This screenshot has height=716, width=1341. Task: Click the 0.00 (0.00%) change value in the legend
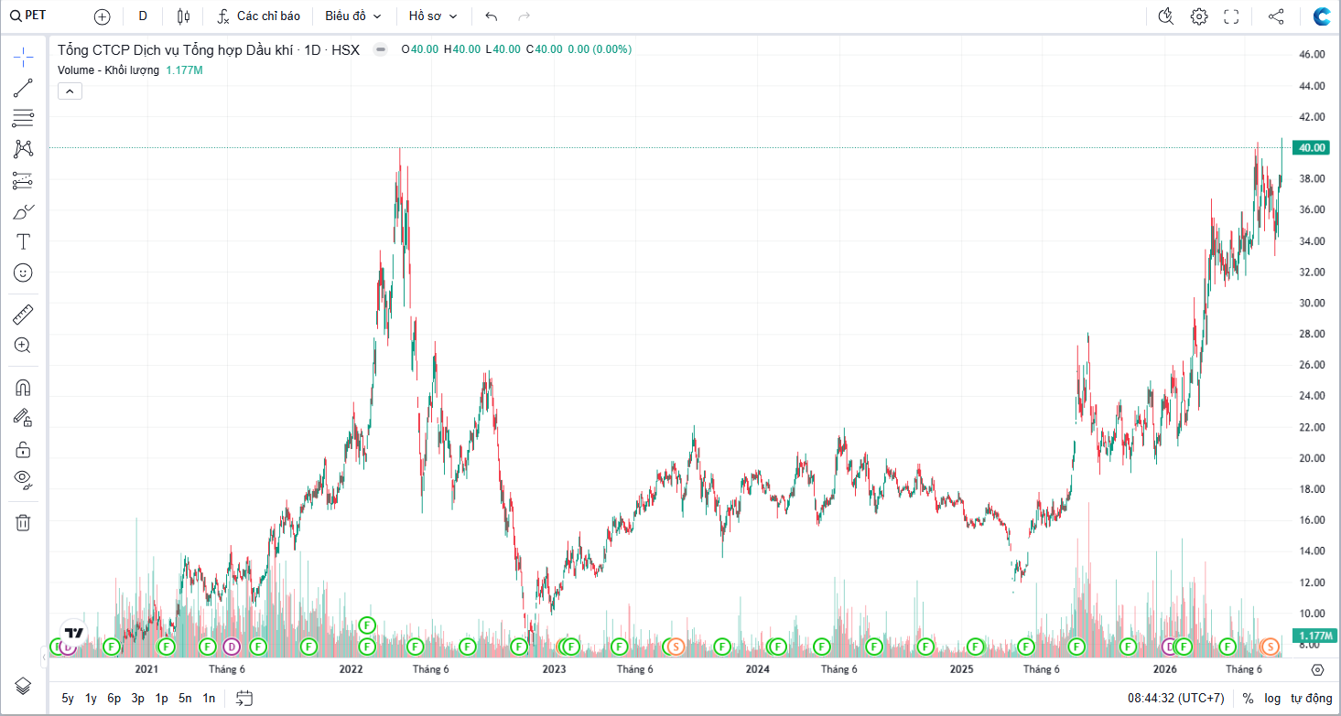[600, 49]
